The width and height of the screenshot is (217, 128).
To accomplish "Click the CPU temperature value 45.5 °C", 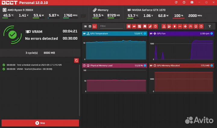I will tap(8, 15).
